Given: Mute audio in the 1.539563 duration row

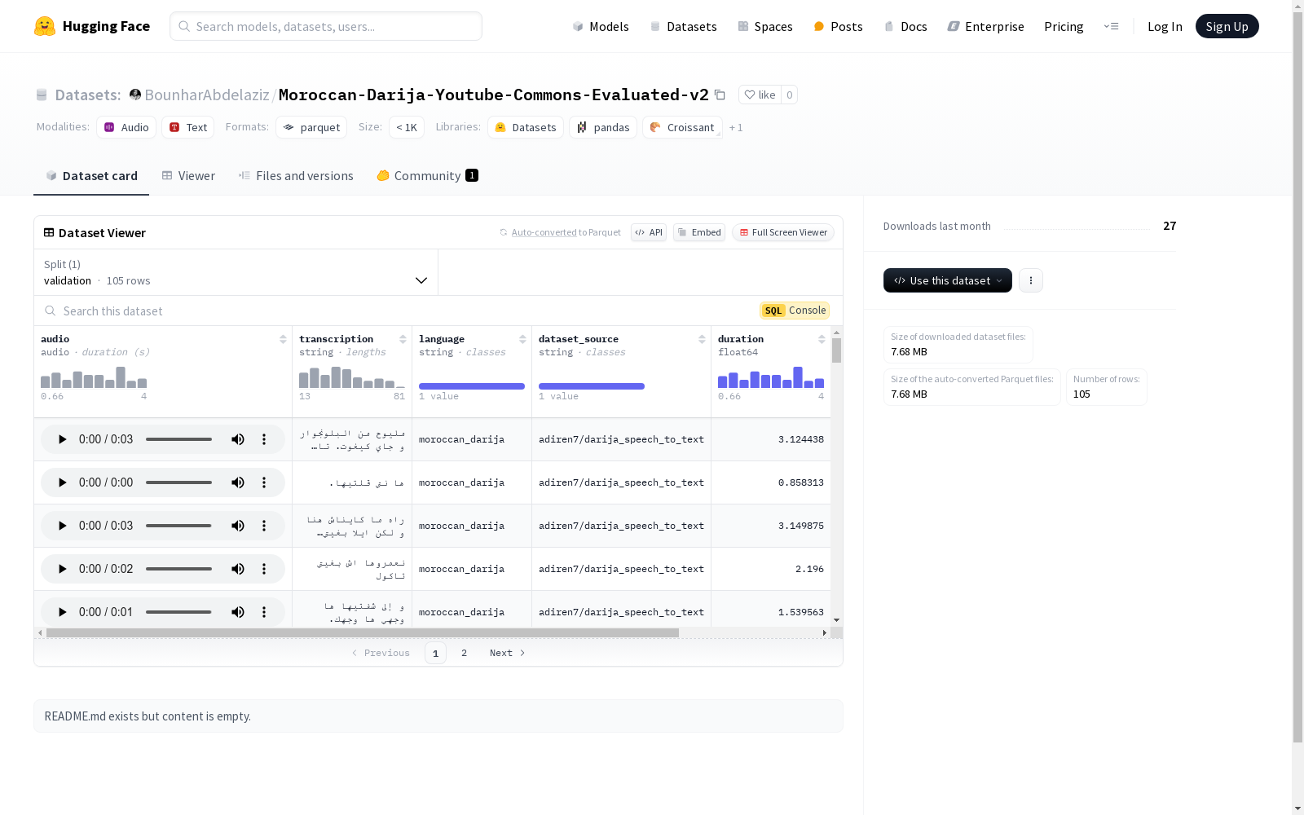Looking at the screenshot, I should 238,612.
